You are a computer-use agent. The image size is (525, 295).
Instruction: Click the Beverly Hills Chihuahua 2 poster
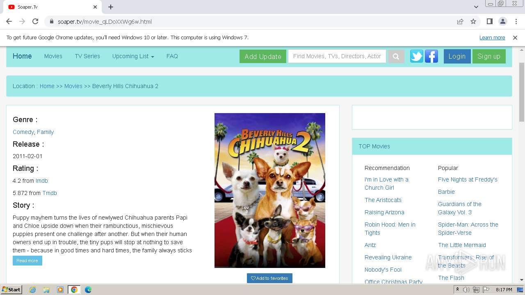coord(270,191)
